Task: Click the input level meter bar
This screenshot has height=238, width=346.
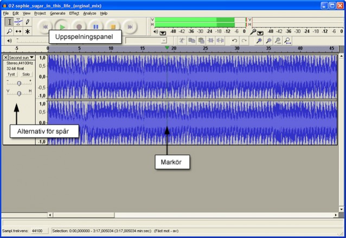Action: (298, 22)
